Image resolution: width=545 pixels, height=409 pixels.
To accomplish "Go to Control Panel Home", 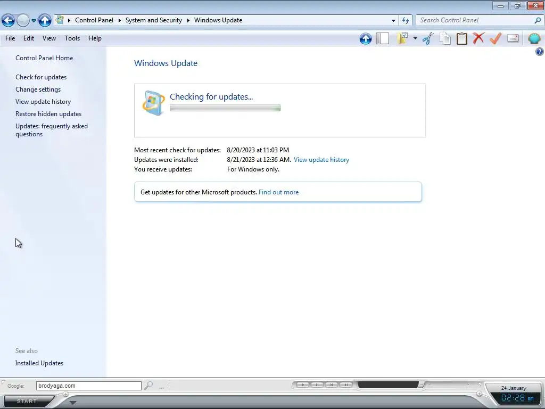I will [44, 58].
